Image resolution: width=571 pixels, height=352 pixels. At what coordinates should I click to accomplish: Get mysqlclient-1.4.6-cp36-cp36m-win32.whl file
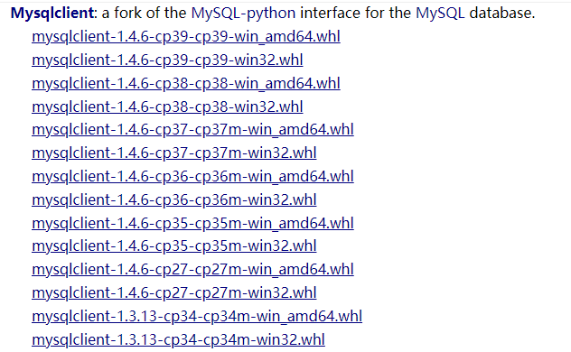pos(174,199)
